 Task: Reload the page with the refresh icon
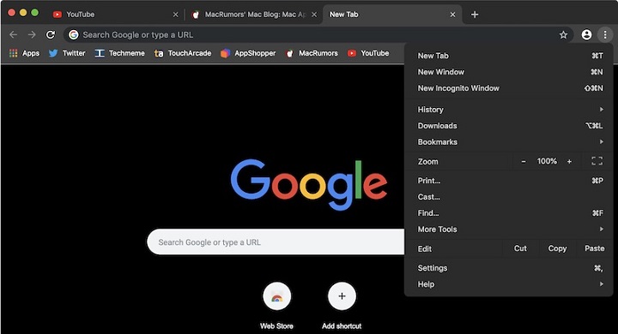coord(51,34)
